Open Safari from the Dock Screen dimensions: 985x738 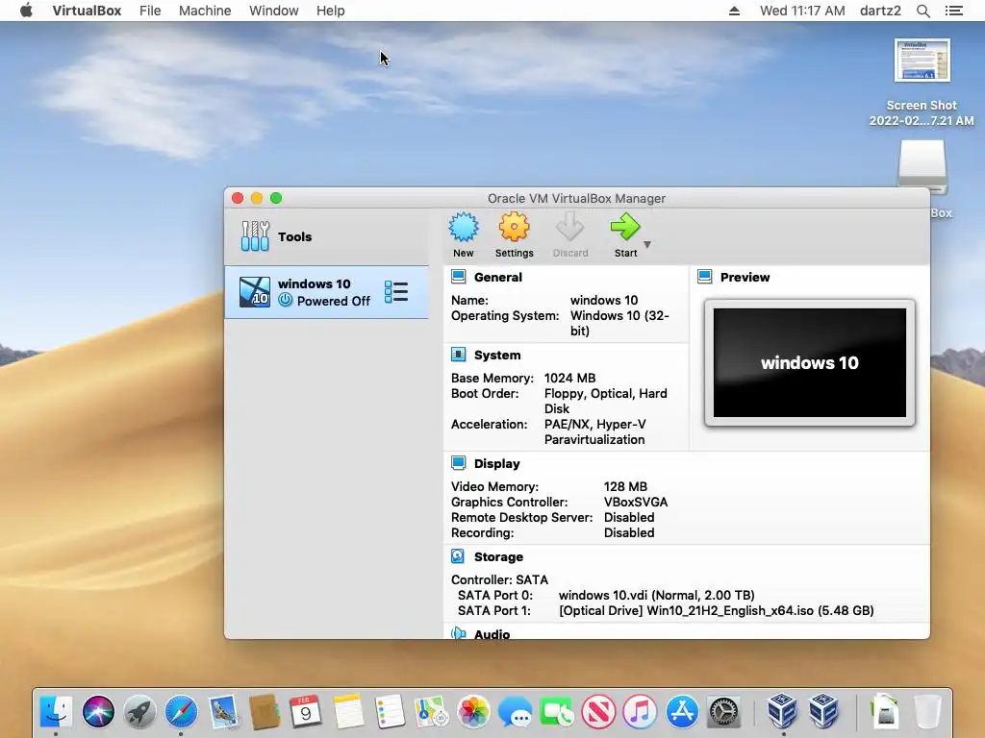pos(181,712)
